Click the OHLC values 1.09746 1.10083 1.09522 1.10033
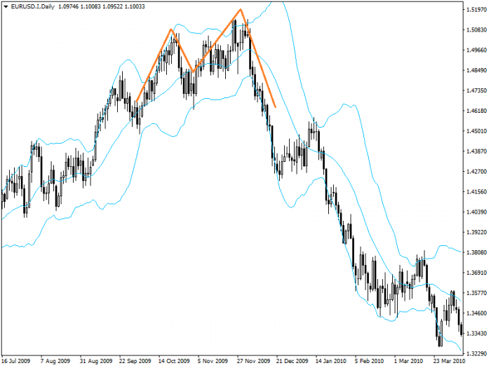Screen dimensions: 491x368 coord(102,6)
